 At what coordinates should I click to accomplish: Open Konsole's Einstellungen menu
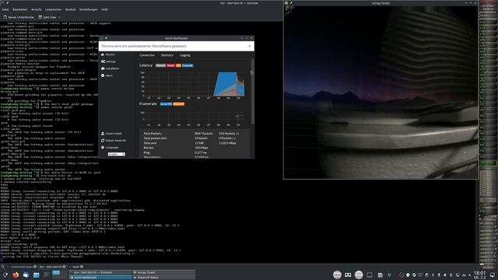pos(89,9)
